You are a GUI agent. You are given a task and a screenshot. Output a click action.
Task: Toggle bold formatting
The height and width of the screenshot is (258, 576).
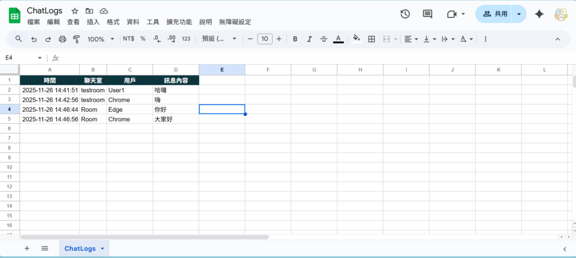click(295, 39)
